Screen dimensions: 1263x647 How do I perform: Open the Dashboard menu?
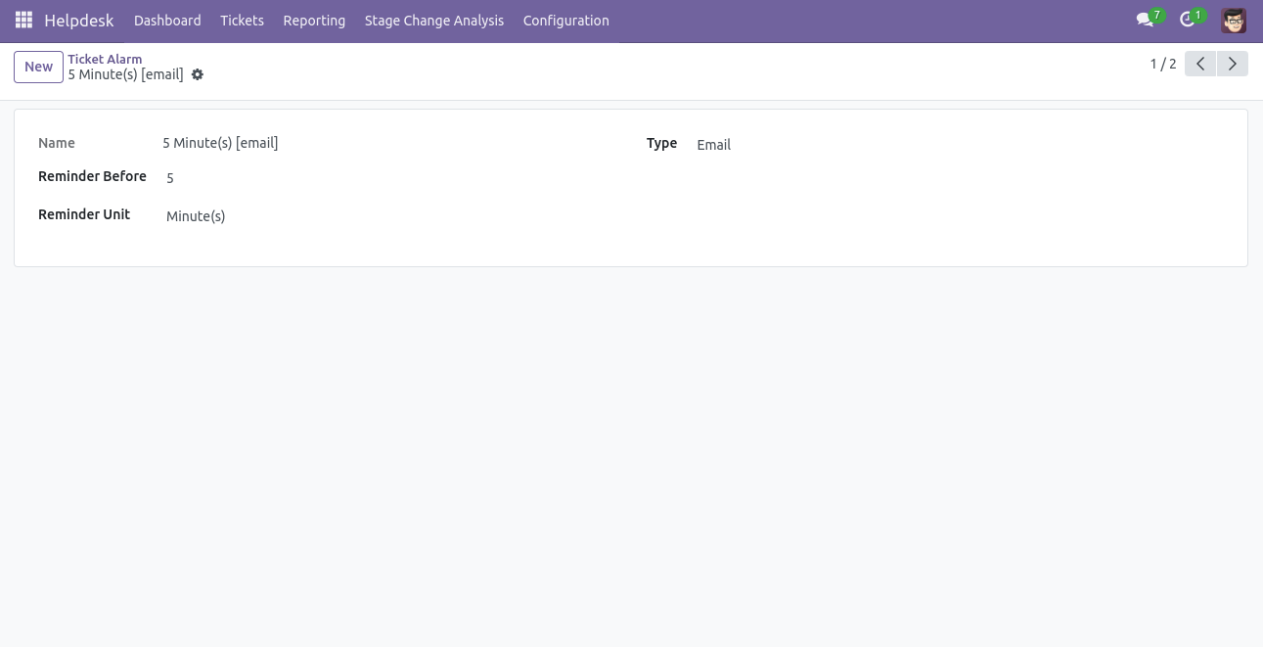pyautogui.click(x=167, y=21)
